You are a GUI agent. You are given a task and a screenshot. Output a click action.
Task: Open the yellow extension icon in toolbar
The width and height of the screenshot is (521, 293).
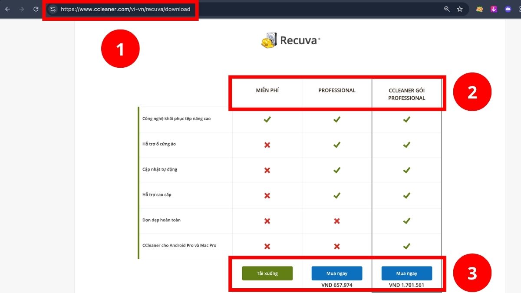(x=479, y=9)
